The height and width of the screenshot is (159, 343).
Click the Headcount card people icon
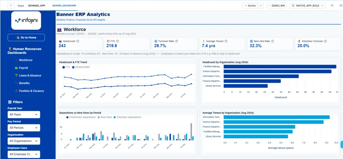point(60,41)
